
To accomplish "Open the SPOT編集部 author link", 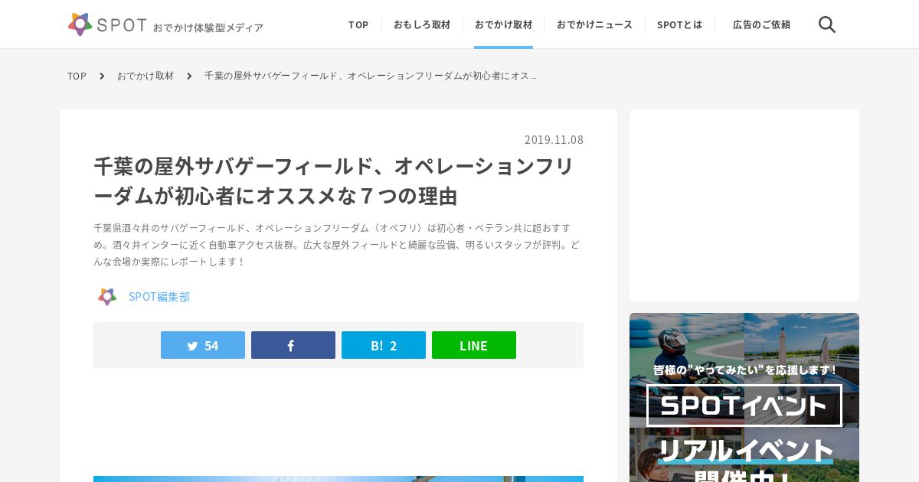I will click(x=159, y=296).
